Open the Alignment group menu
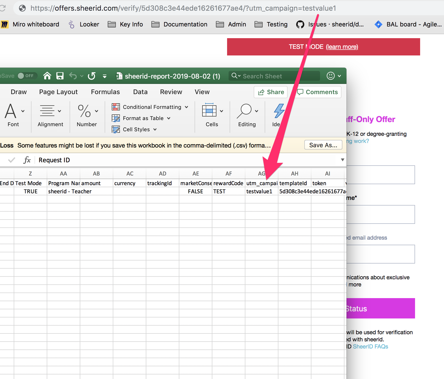This screenshot has width=444, height=379. pos(50,115)
